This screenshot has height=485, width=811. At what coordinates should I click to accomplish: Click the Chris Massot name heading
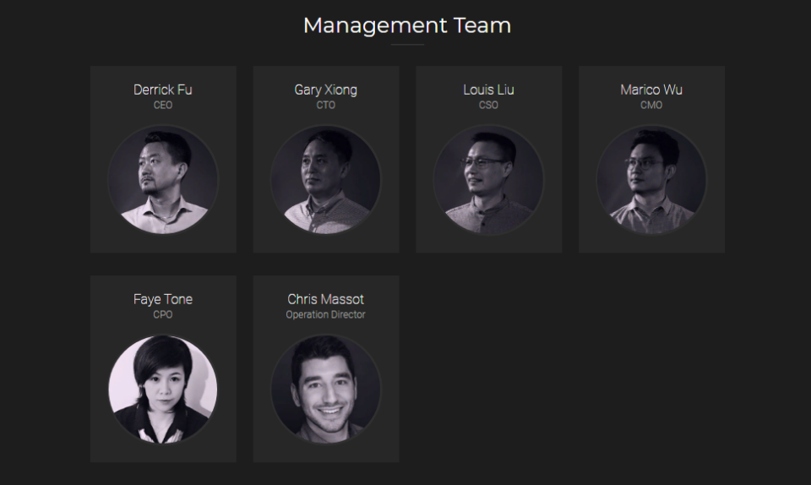tap(326, 299)
